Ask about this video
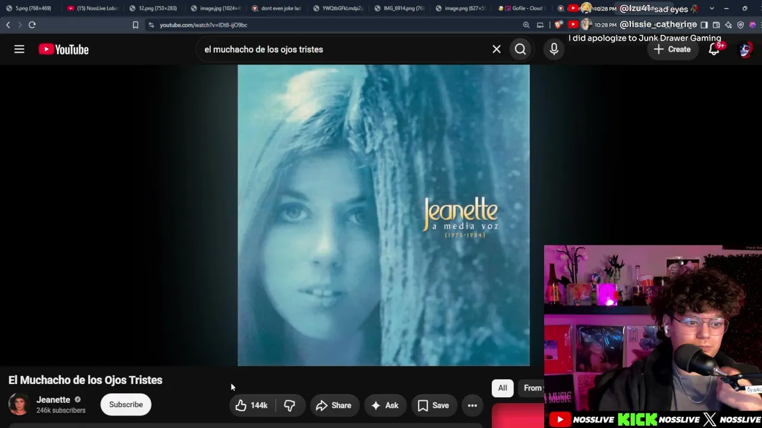The width and height of the screenshot is (762, 428). (x=385, y=405)
